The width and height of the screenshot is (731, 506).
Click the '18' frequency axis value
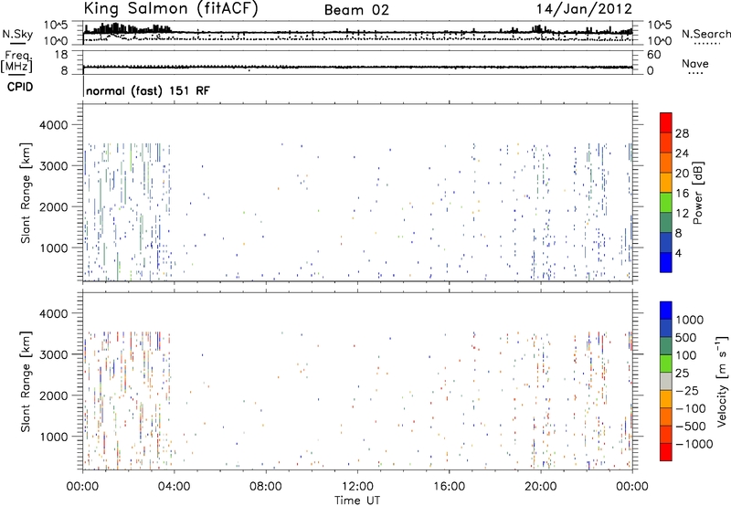tap(61, 55)
